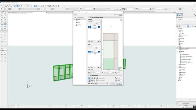Click the help question mark in dialog title

click(x=118, y=12)
